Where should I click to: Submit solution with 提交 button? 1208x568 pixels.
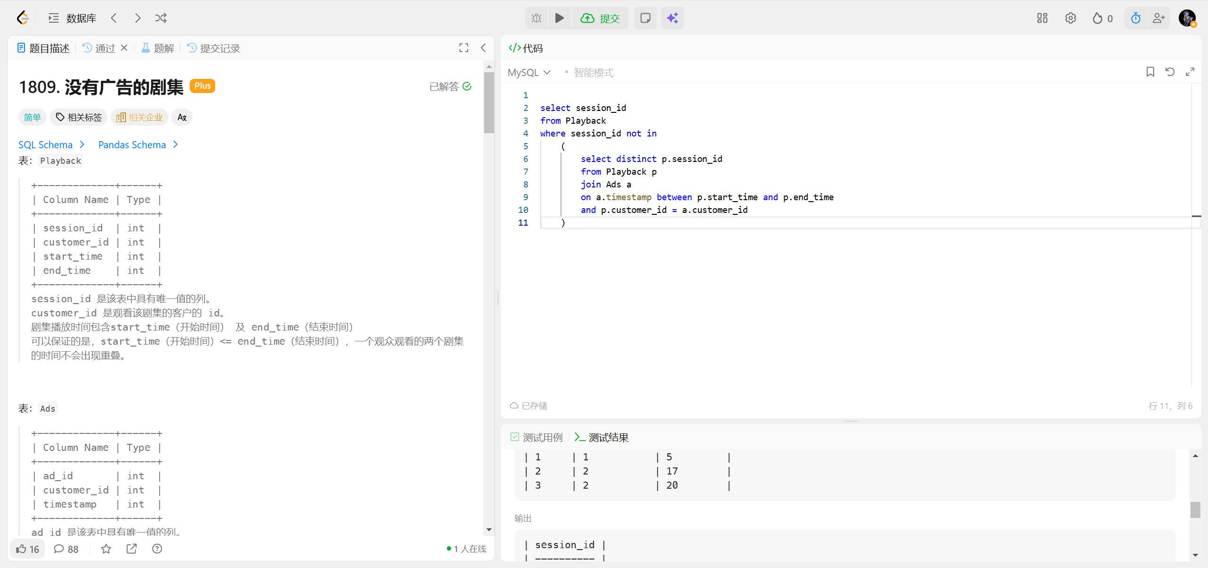point(600,18)
